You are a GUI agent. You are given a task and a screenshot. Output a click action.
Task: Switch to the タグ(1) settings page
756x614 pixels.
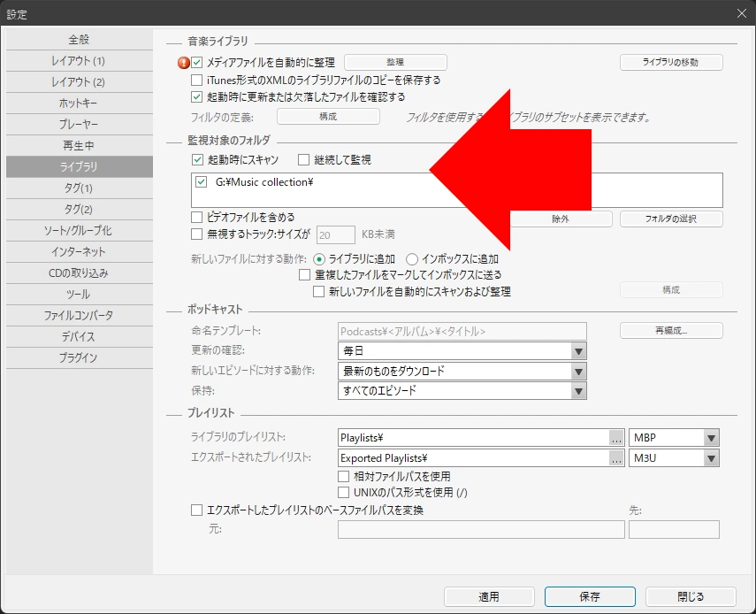pos(79,188)
